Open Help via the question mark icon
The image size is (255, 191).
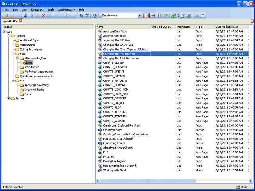(x=95, y=16)
